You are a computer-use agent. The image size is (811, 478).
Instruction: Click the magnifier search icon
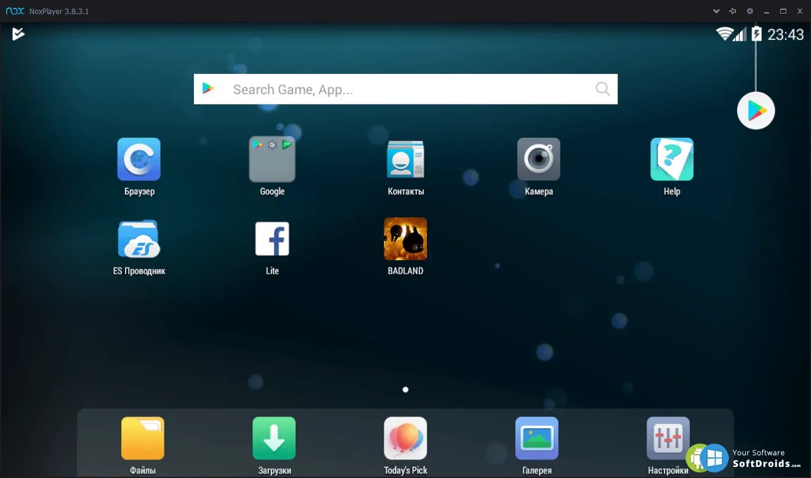(x=603, y=89)
